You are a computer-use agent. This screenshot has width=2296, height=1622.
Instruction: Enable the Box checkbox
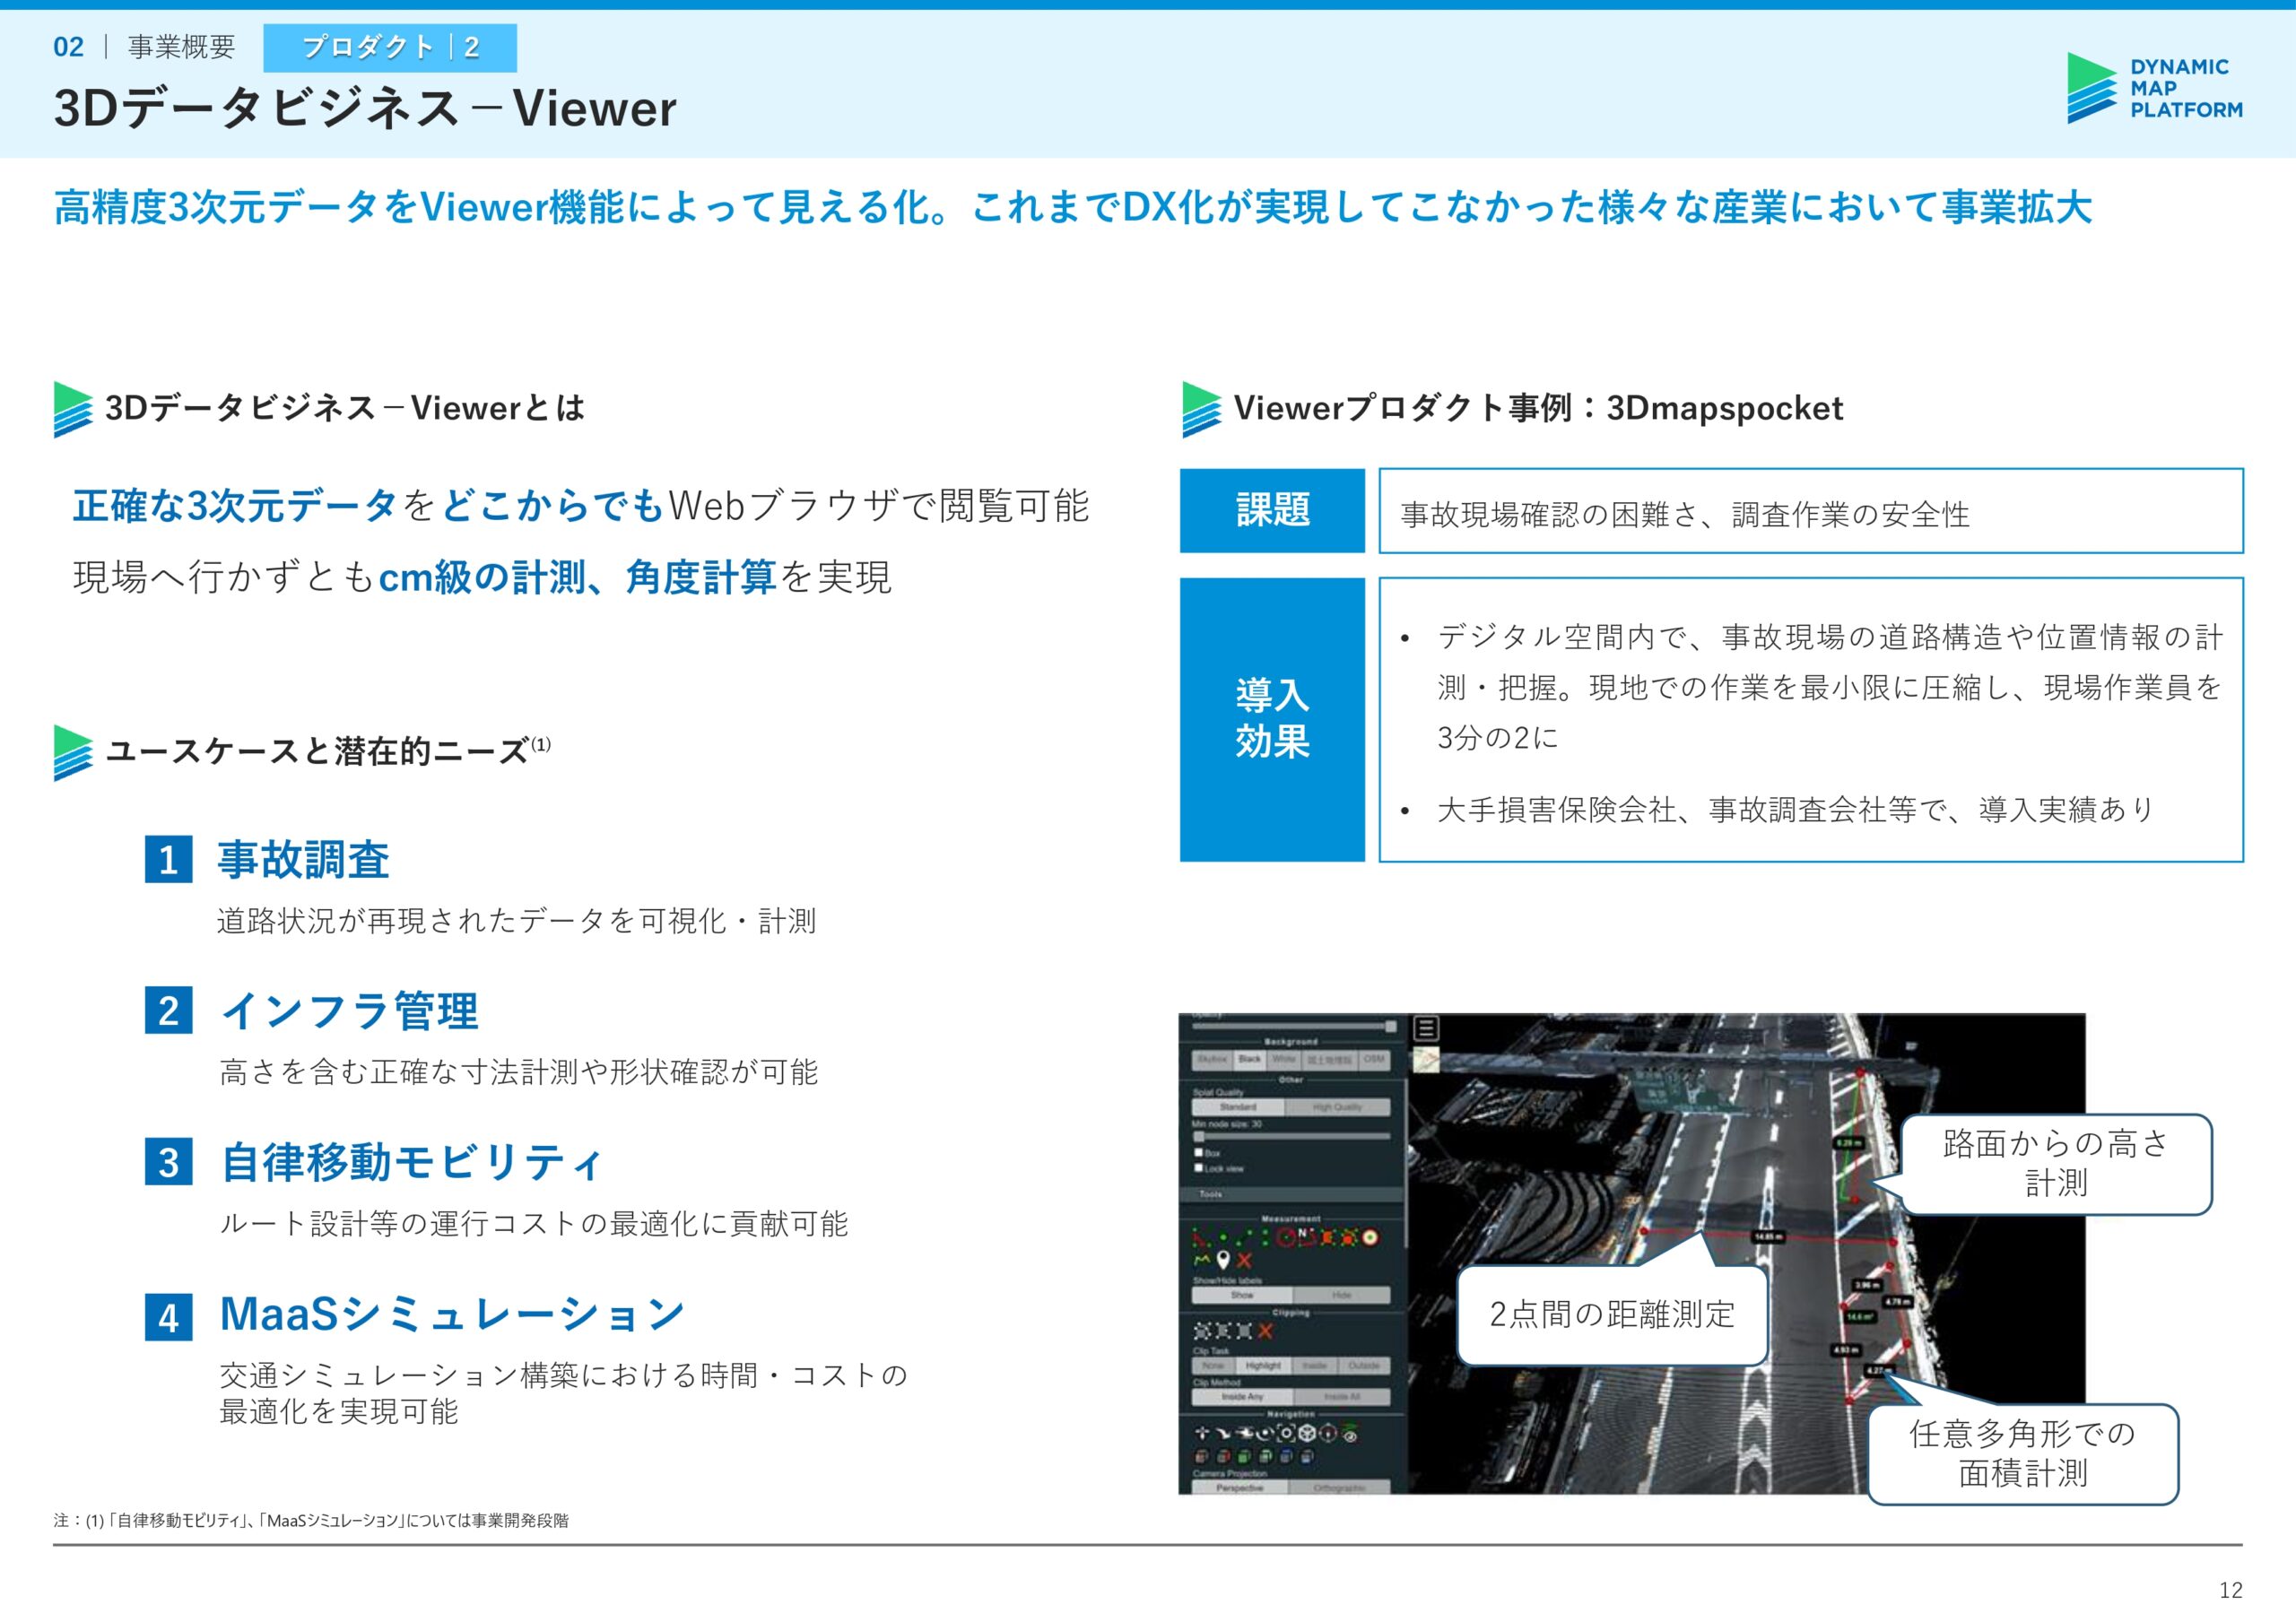coord(1199,1153)
